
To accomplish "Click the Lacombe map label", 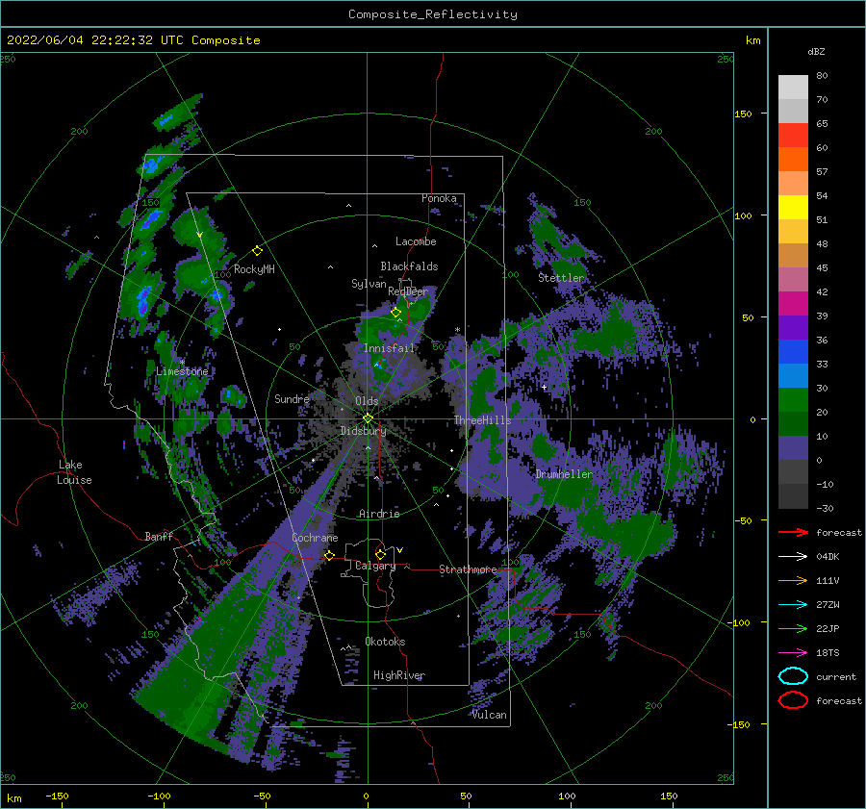I will 416,241.
